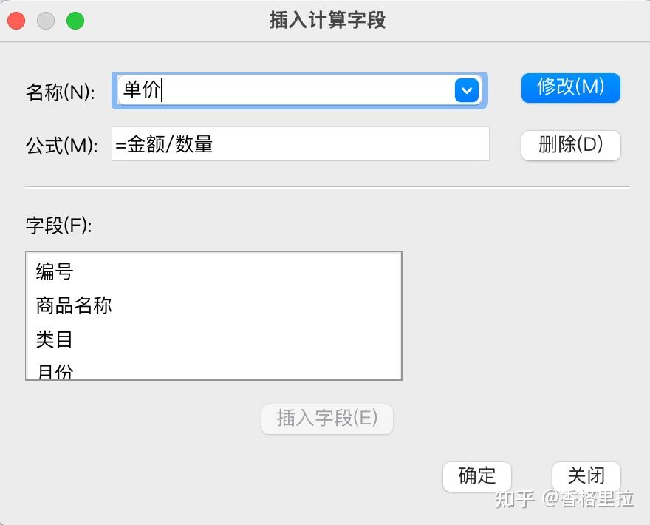Click the 公式(M) label
The width and height of the screenshot is (650, 525).
pos(62,146)
